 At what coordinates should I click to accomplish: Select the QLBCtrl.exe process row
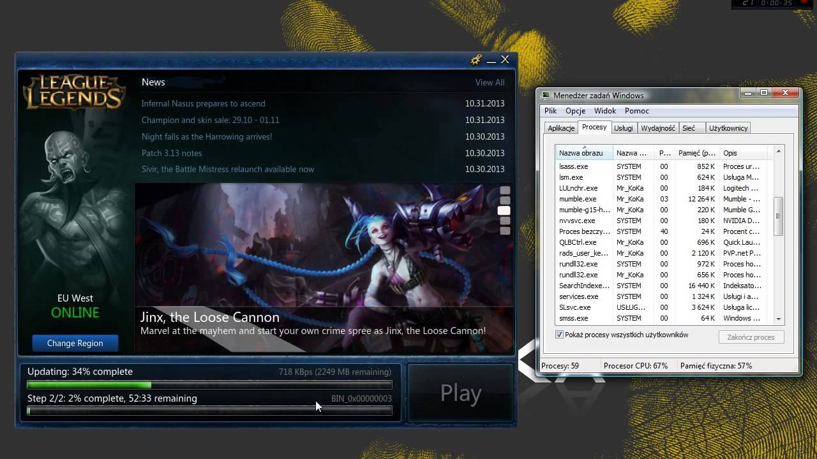pyautogui.click(x=662, y=242)
